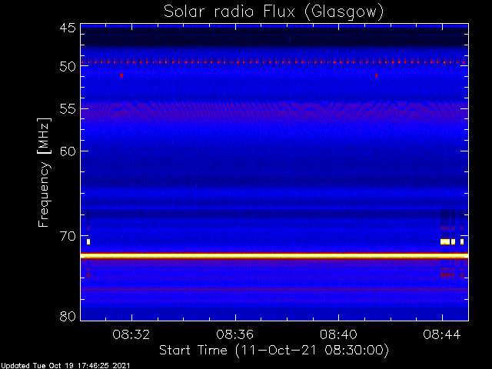The image size is (492, 369).
Task: Click the 08:36 time tick label
Action: [235, 334]
